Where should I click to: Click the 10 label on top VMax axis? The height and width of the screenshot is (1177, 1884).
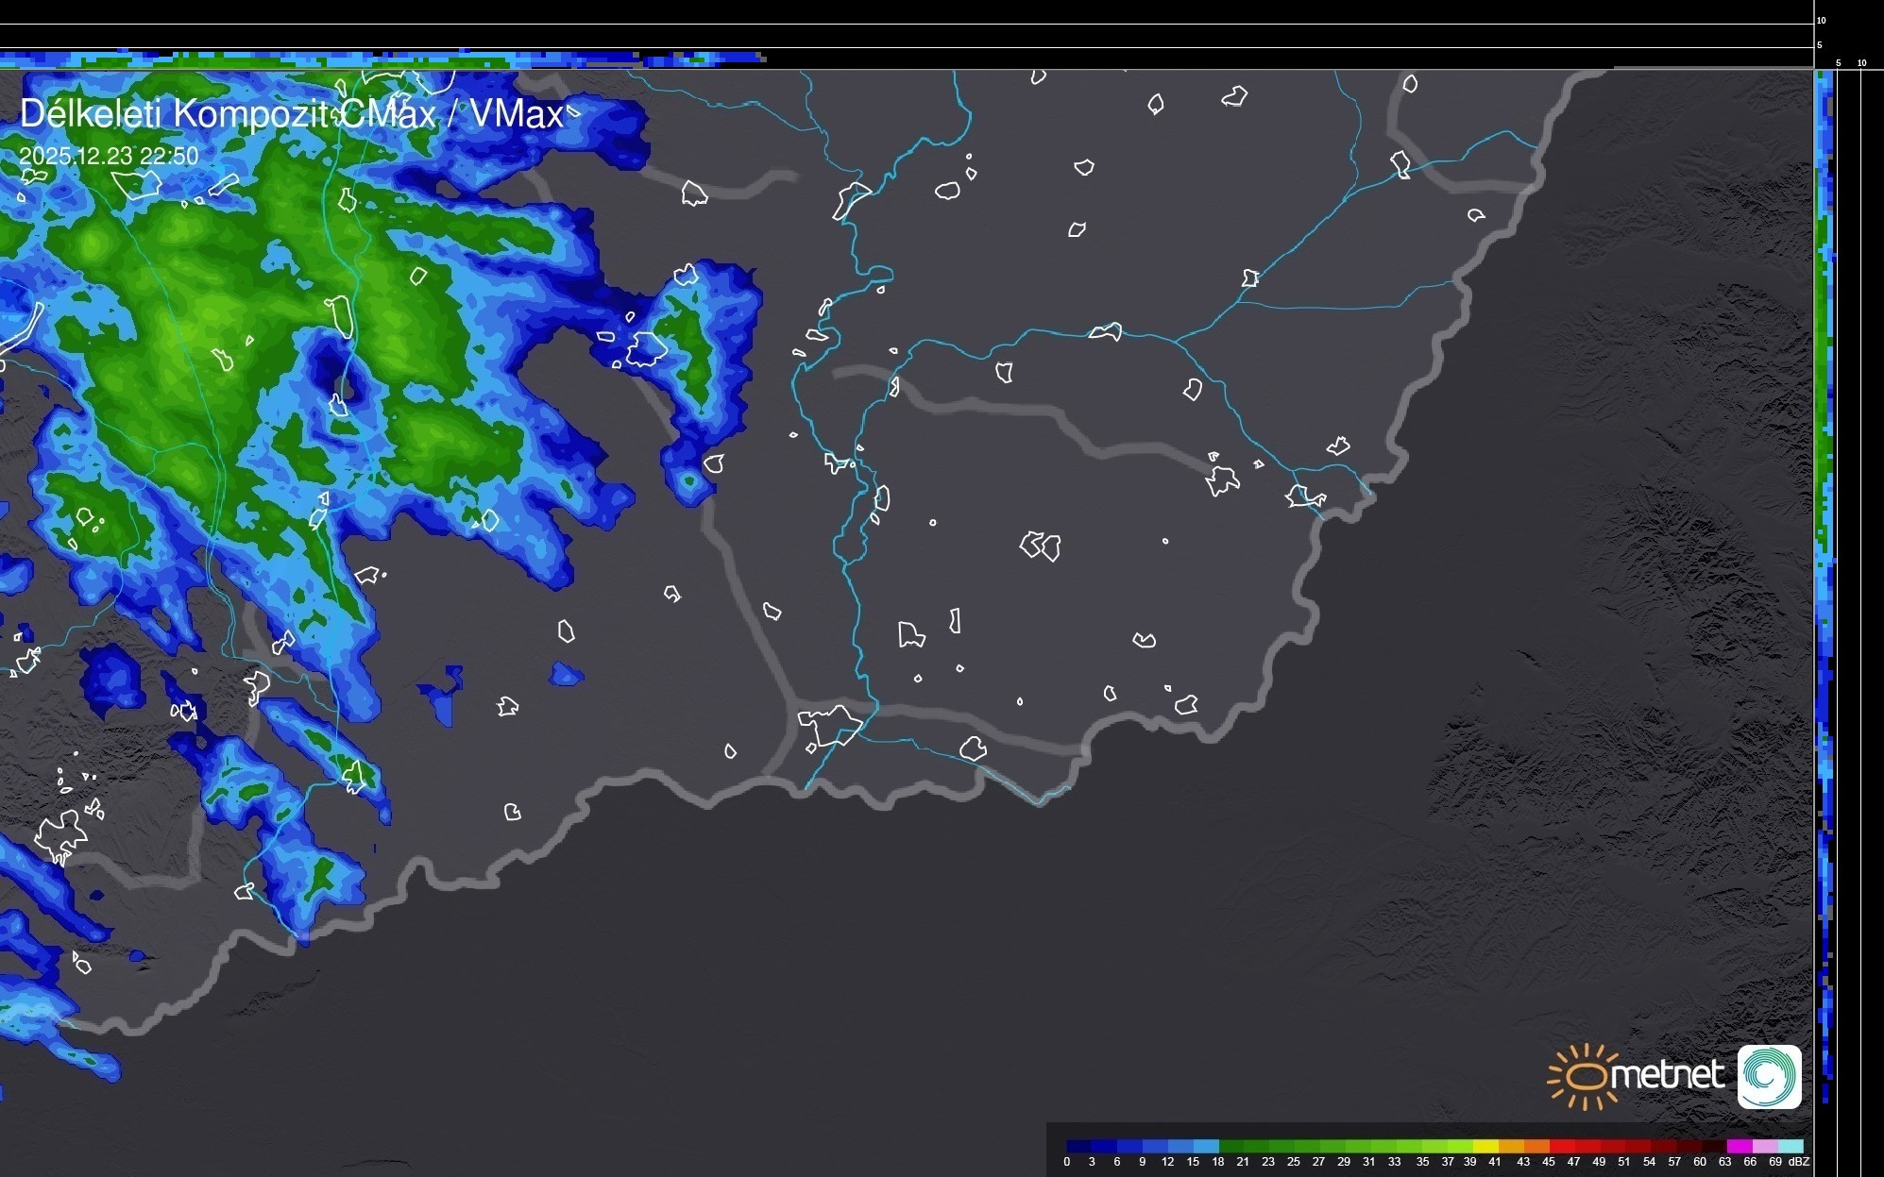[1821, 20]
